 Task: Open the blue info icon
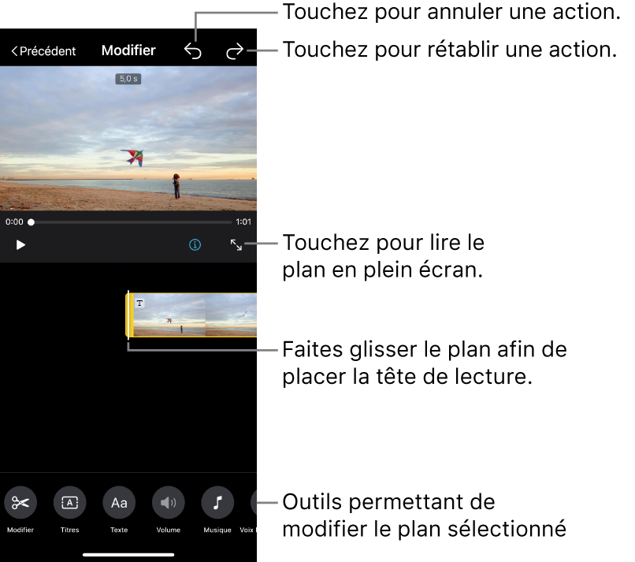point(195,244)
